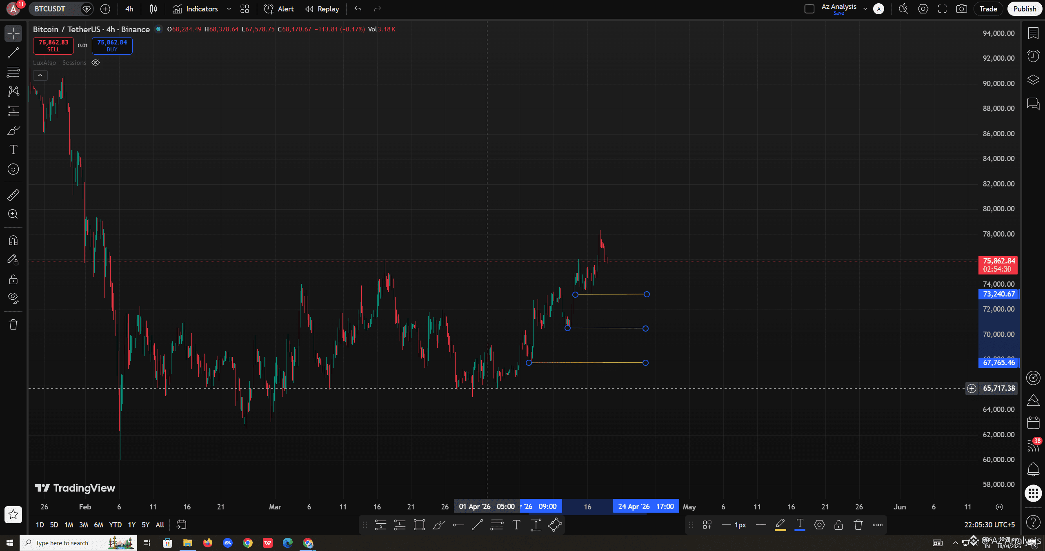
Task: Toggle stay in drawing mode
Action: (13, 260)
